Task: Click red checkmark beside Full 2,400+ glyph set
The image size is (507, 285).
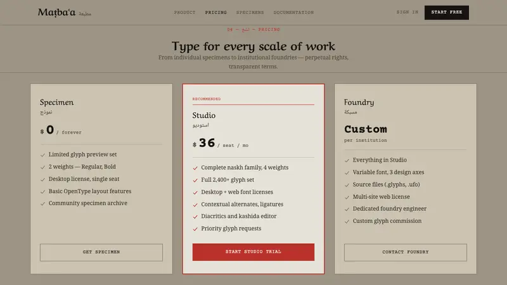Action: (195, 180)
